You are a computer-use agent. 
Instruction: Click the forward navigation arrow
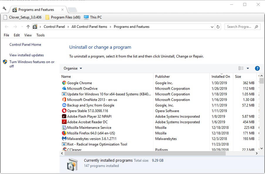15,27
